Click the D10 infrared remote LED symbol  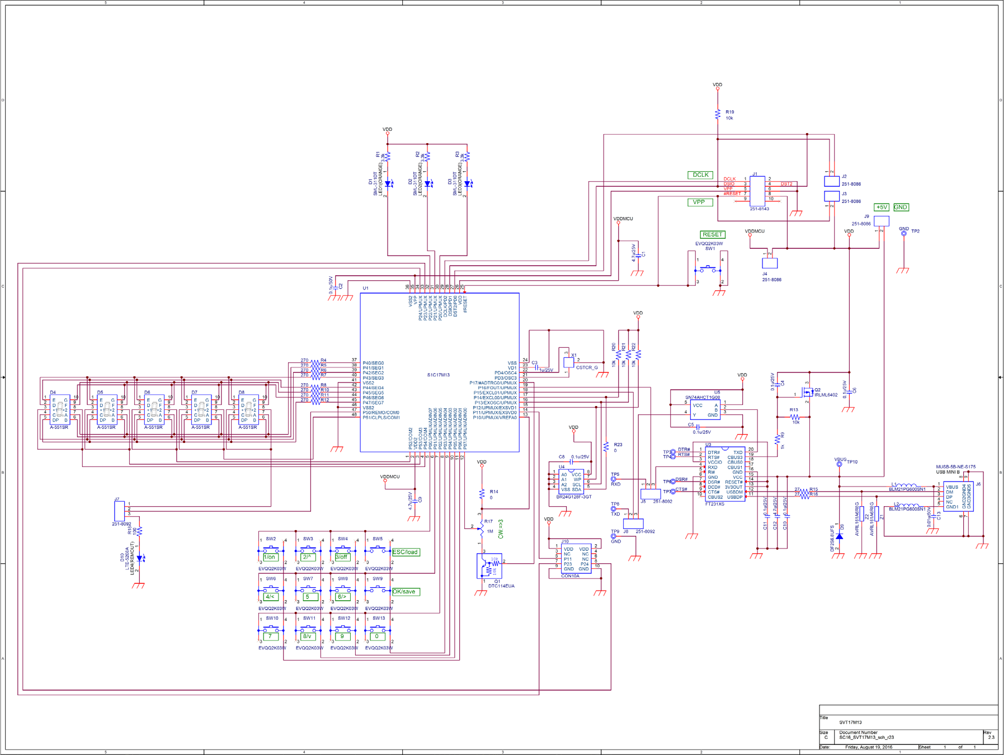coord(140,558)
